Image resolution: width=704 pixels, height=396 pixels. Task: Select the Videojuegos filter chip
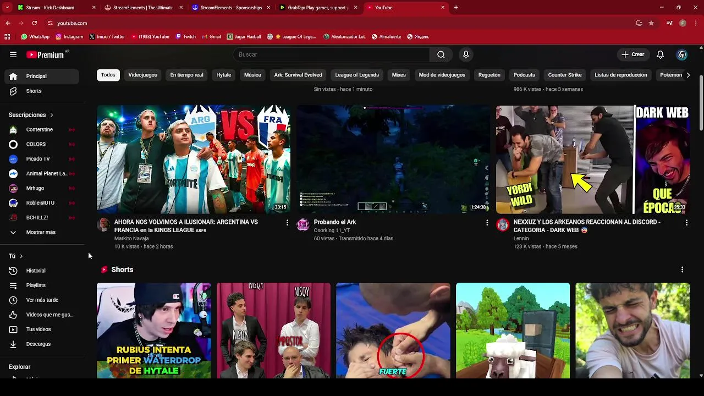click(x=142, y=75)
